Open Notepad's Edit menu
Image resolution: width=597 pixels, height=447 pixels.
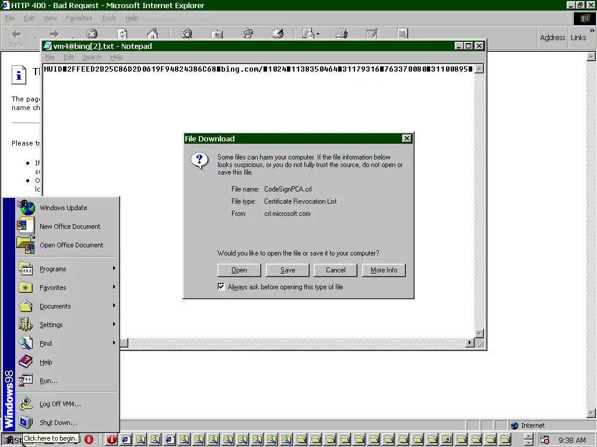tap(69, 57)
